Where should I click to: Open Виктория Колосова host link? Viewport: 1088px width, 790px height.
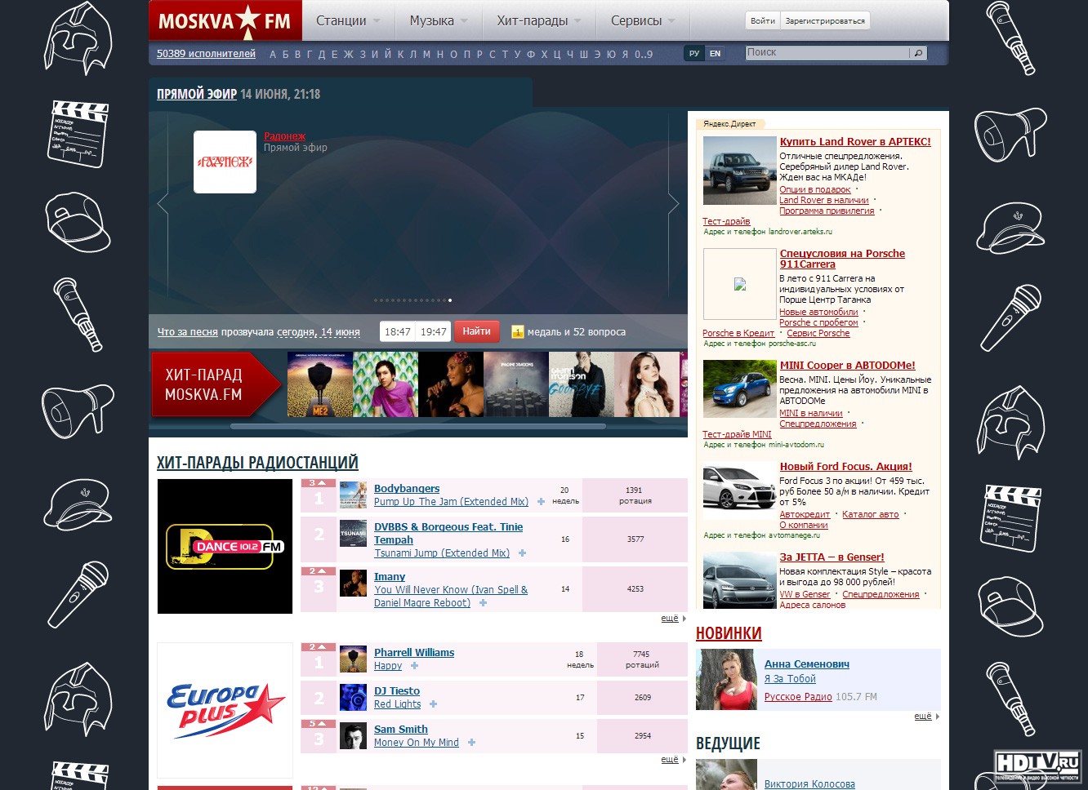point(809,784)
